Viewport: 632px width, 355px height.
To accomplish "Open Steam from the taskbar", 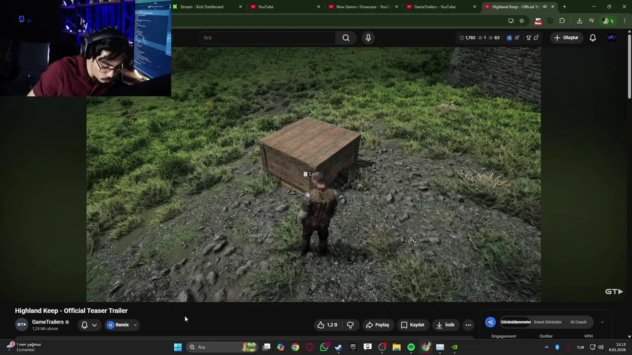I will point(338,347).
